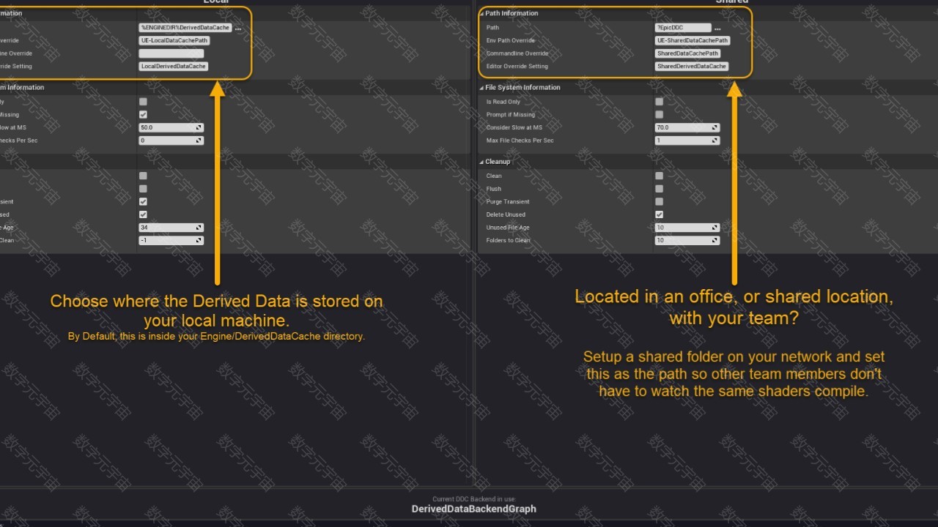Click the Shared 'Max File Checks Per Sec' label
This screenshot has height=527, width=938.
[x=520, y=141]
